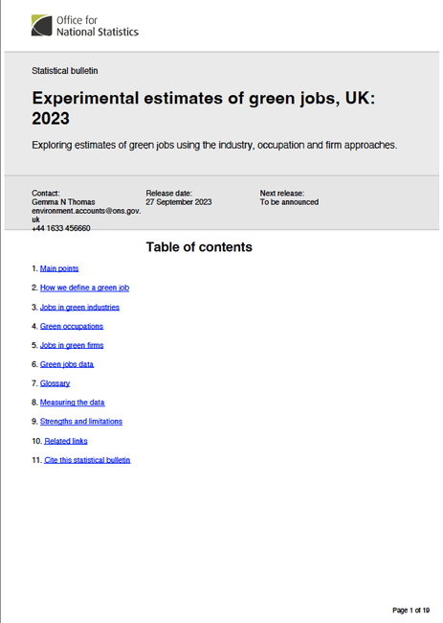443x623 pixels.
Task: Click Cite this statistical bulletin link
Action: point(87,460)
